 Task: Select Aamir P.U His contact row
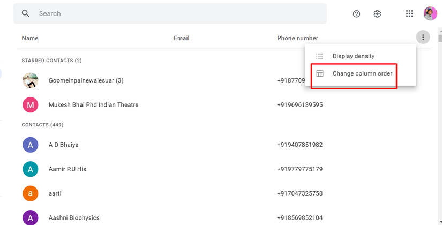68,169
